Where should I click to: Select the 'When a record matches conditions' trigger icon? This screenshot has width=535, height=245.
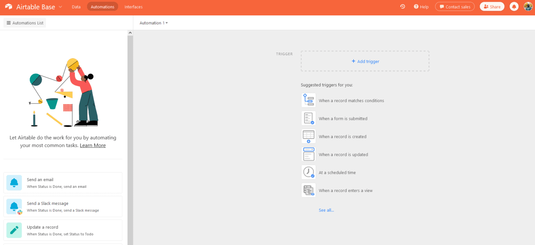click(309, 100)
